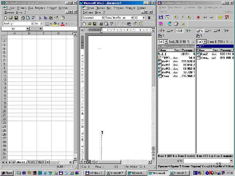235x176 pixels.
Task: Click the Format Painter brush in Word
Action: coord(134,24)
